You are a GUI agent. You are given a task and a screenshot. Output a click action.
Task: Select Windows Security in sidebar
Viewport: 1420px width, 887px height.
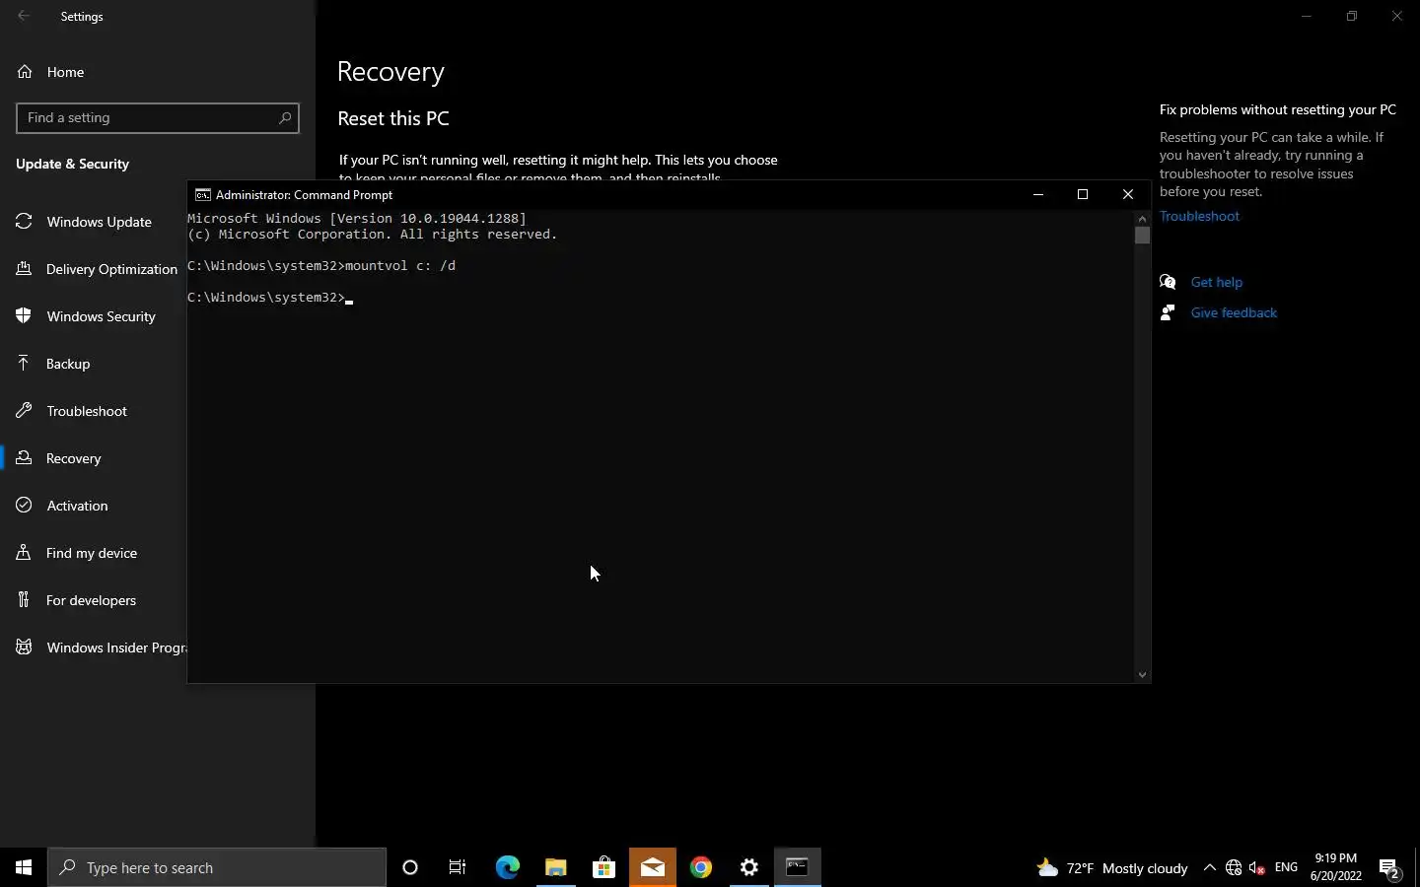tap(99, 316)
